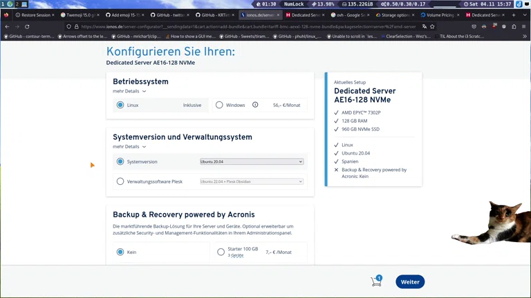Click the translate page icon in address bar
The width and height of the screenshot is (531, 298).
(x=424, y=27)
